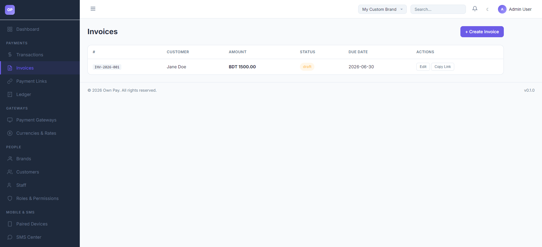This screenshot has height=247, width=542.
Task: Open Paired Devices page
Action: tap(40, 224)
